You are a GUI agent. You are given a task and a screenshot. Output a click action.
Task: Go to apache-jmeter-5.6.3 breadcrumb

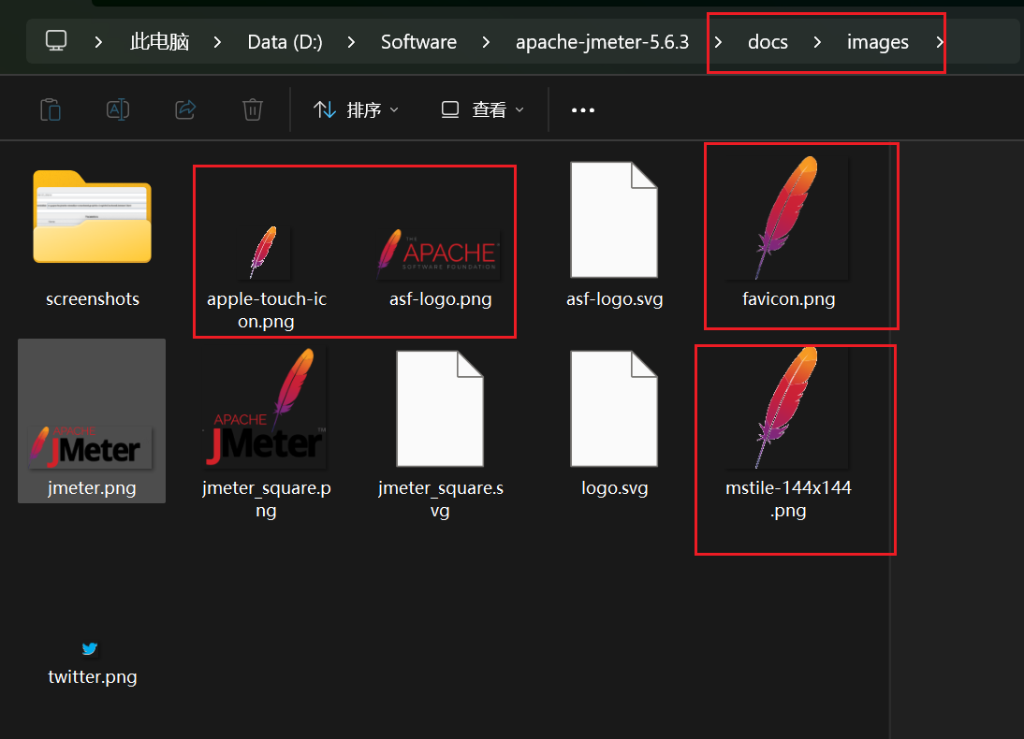point(602,42)
